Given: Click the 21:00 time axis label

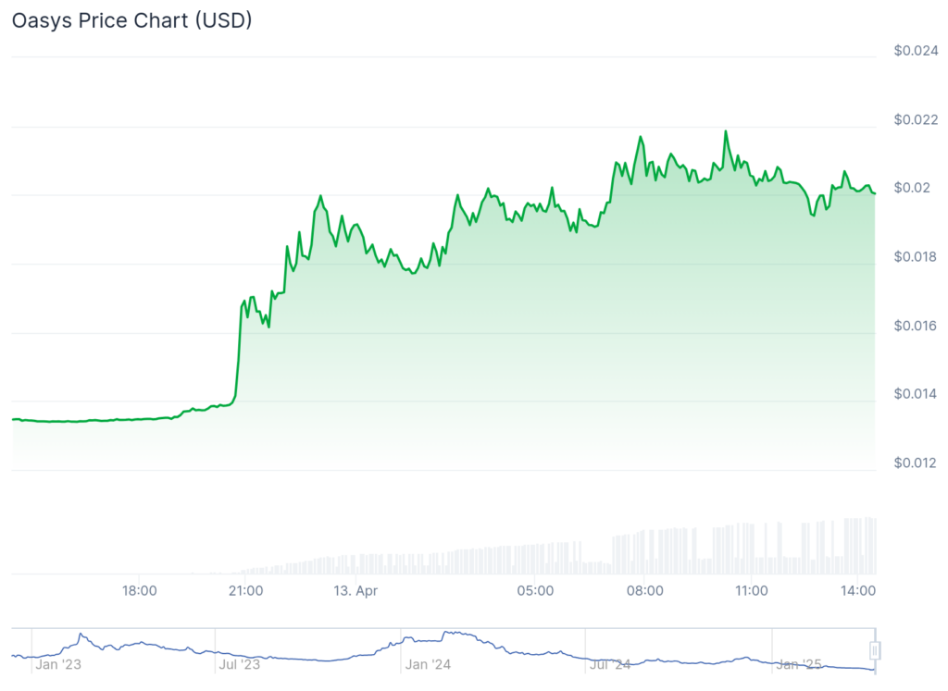Looking at the screenshot, I should coord(245,590).
